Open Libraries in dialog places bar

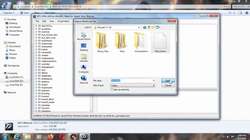tap(84, 58)
